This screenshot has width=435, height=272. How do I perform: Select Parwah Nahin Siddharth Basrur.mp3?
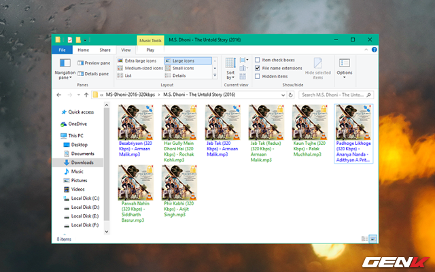coord(136,194)
